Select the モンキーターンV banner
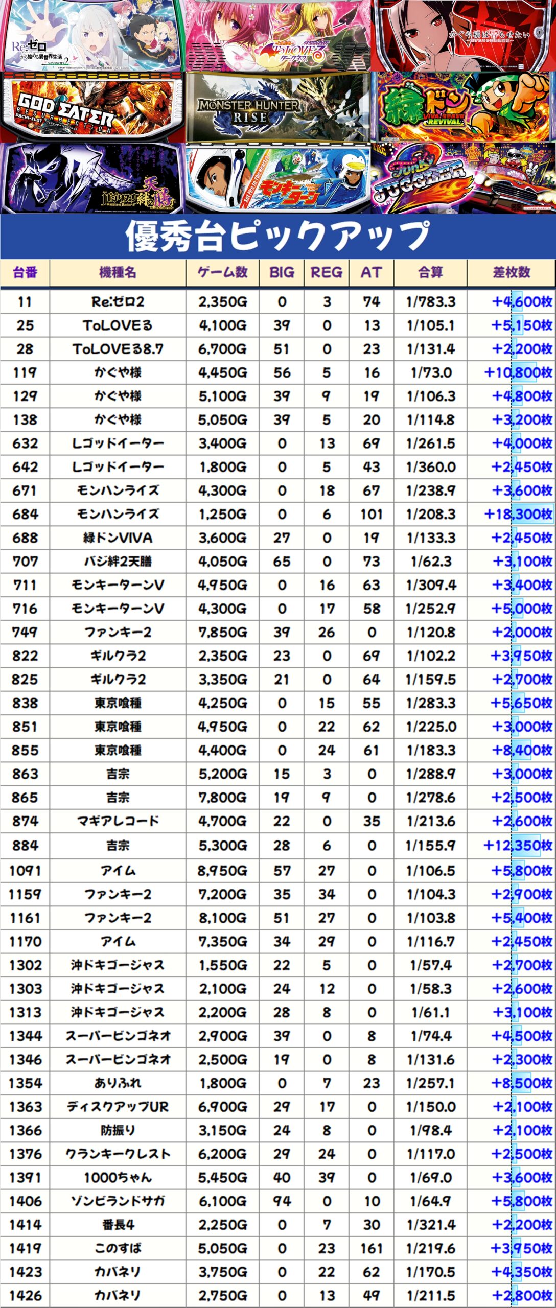Screen dimensions: 556x1308 (x=278, y=178)
